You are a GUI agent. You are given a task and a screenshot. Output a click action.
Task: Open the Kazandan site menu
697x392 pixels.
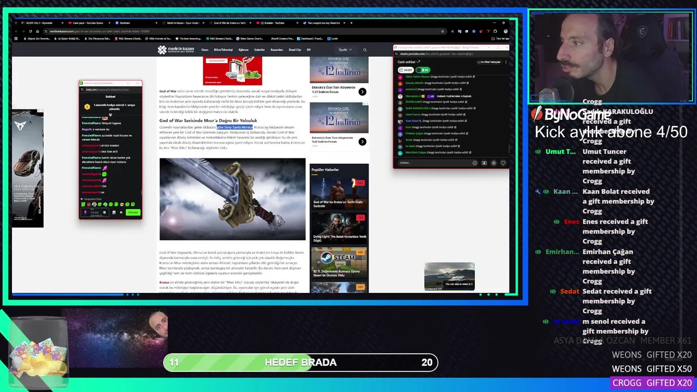[277, 50]
